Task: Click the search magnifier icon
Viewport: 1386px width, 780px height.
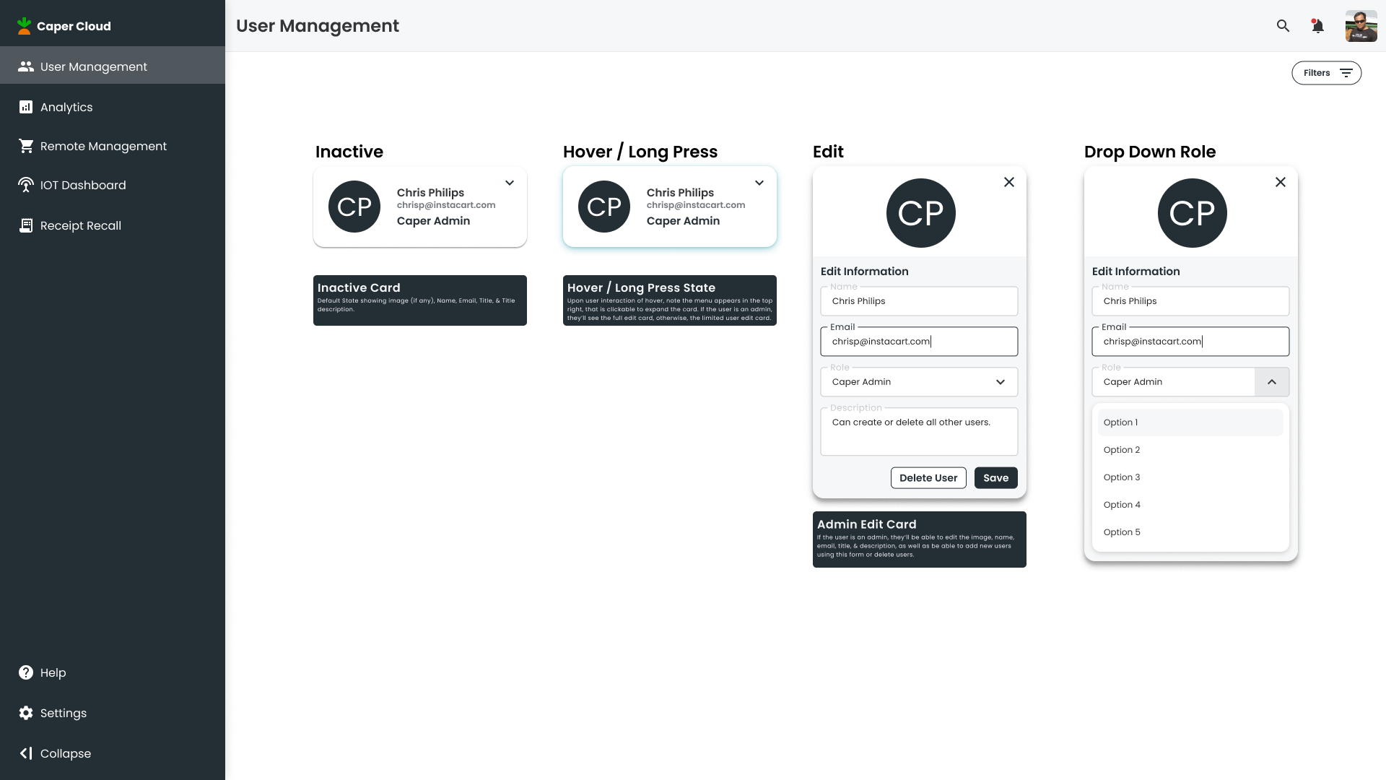Action: [x=1283, y=26]
